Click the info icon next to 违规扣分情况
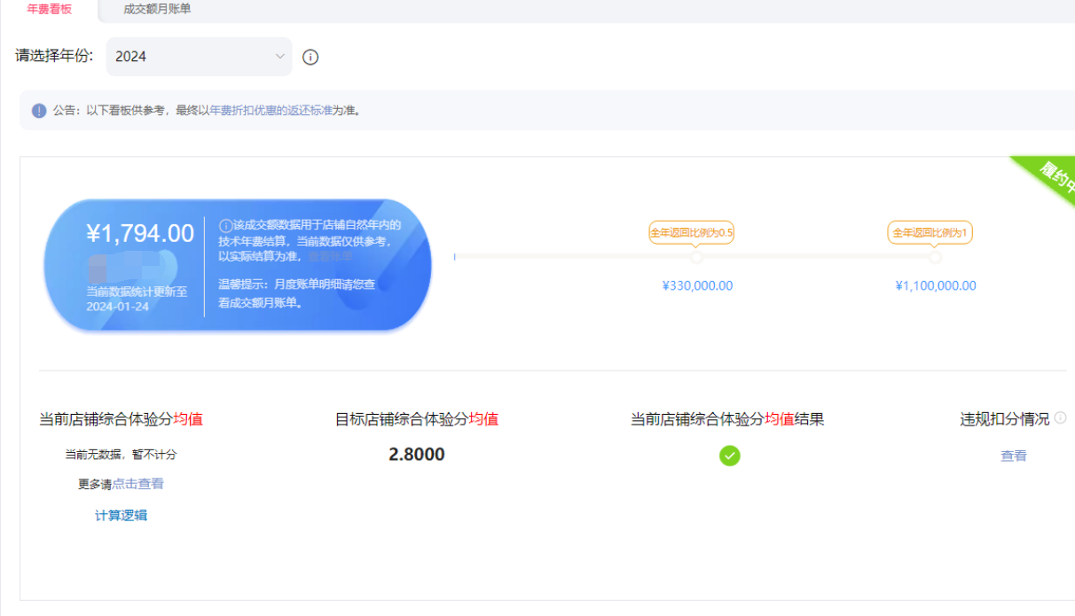This screenshot has height=616, width=1075. [1061, 417]
